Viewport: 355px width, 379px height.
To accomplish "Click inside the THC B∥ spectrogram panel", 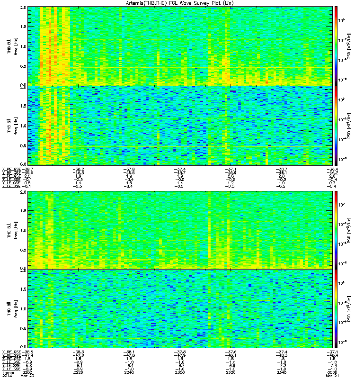I will click(x=180, y=309).
